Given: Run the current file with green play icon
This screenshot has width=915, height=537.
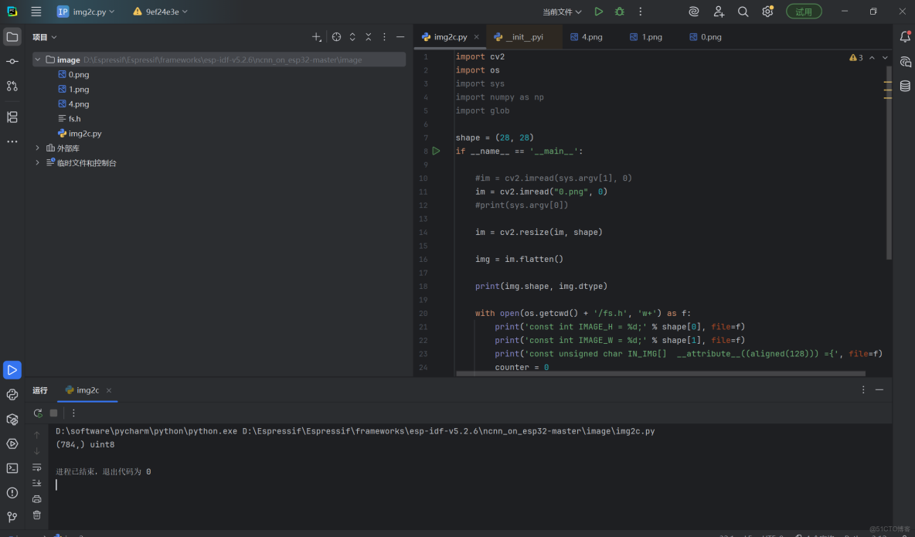Looking at the screenshot, I should [598, 12].
